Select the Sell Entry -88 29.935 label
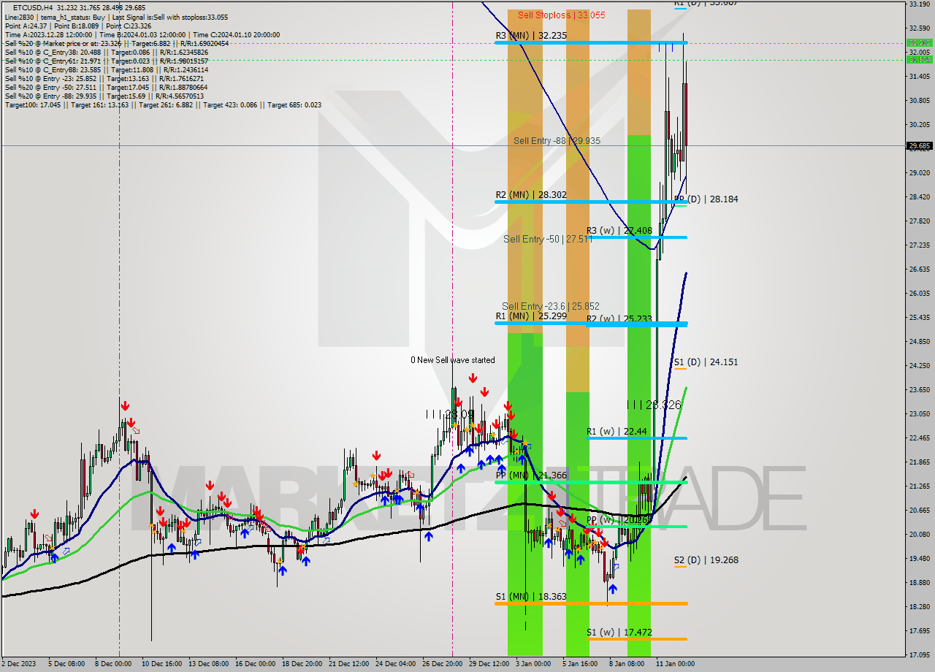 tap(557, 140)
